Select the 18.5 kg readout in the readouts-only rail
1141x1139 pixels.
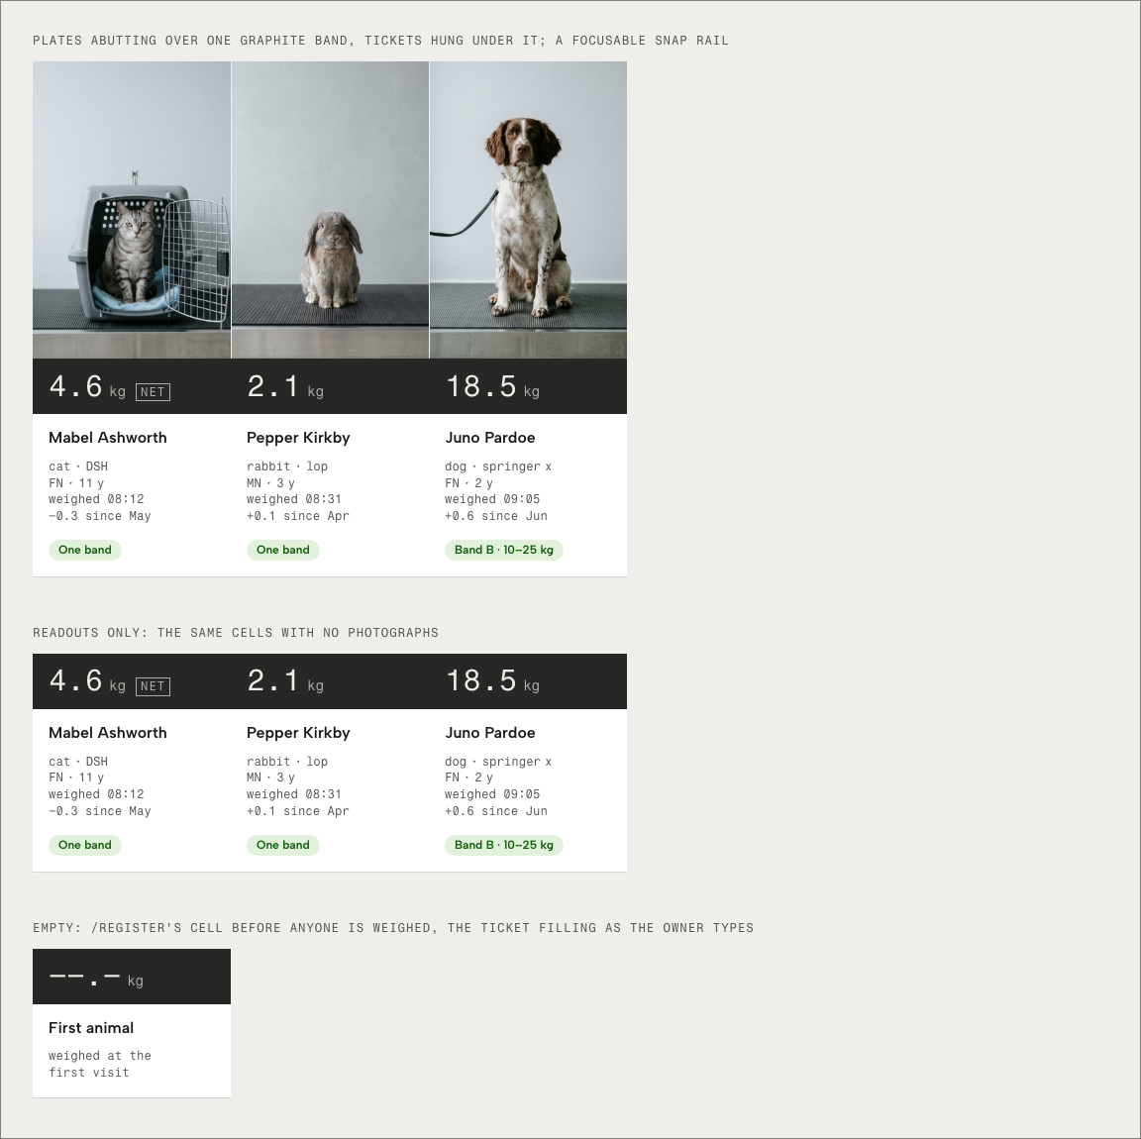(492, 681)
